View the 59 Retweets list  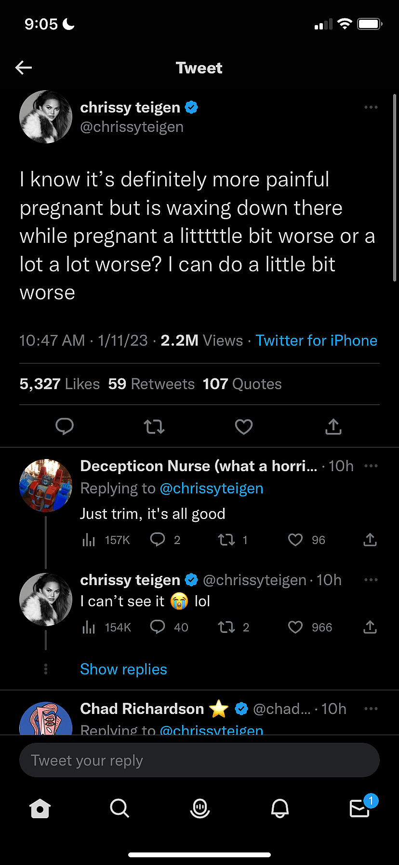151,384
